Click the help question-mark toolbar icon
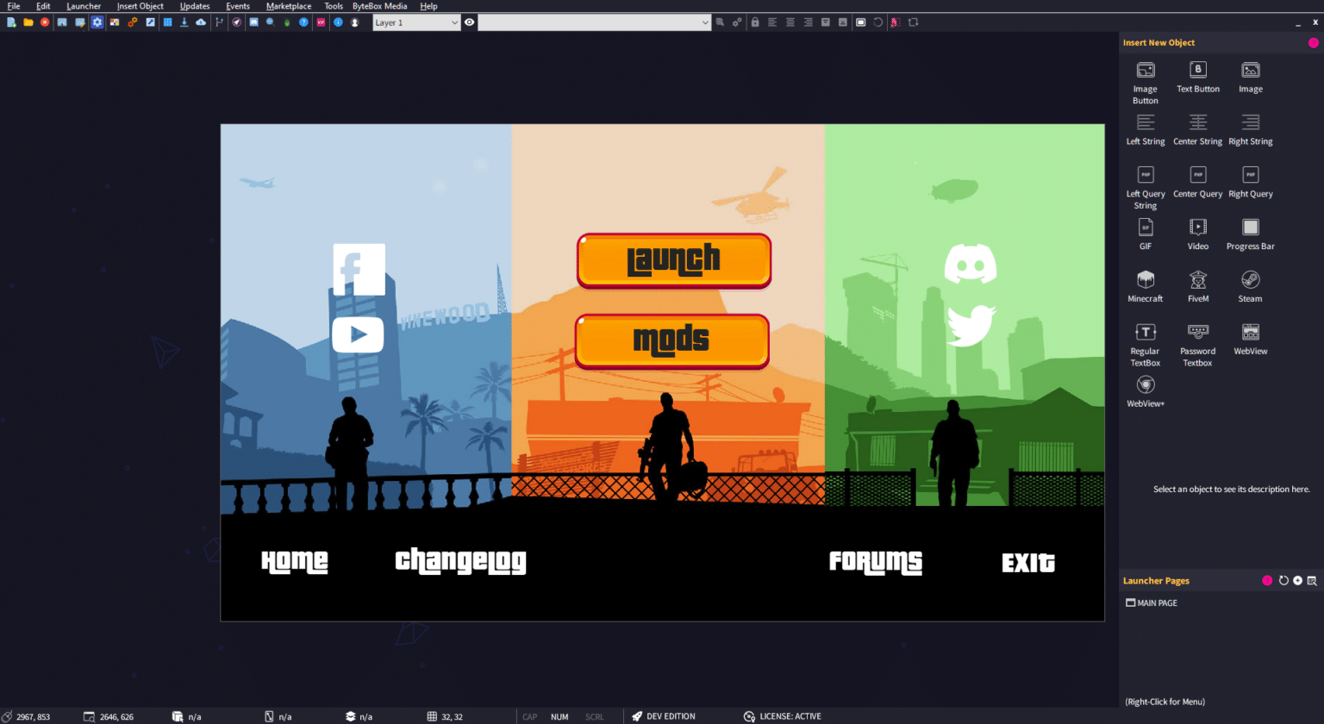Viewport: 1324px width, 724px height. [x=304, y=22]
